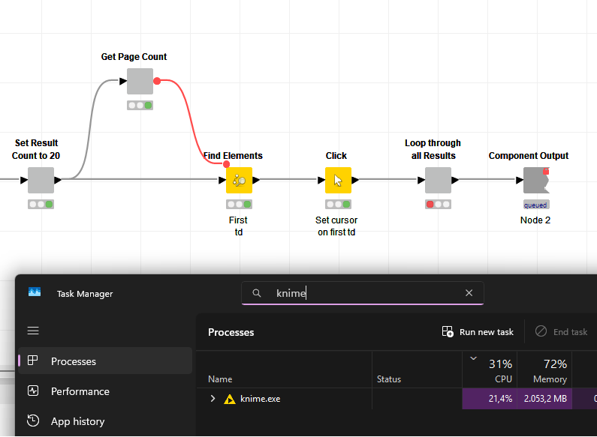Switch to the App history tab
Screen dimensions: 597x437
(105, 421)
